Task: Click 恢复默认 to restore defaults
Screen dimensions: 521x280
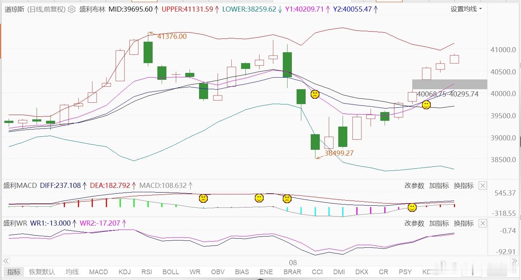Action: (42, 272)
